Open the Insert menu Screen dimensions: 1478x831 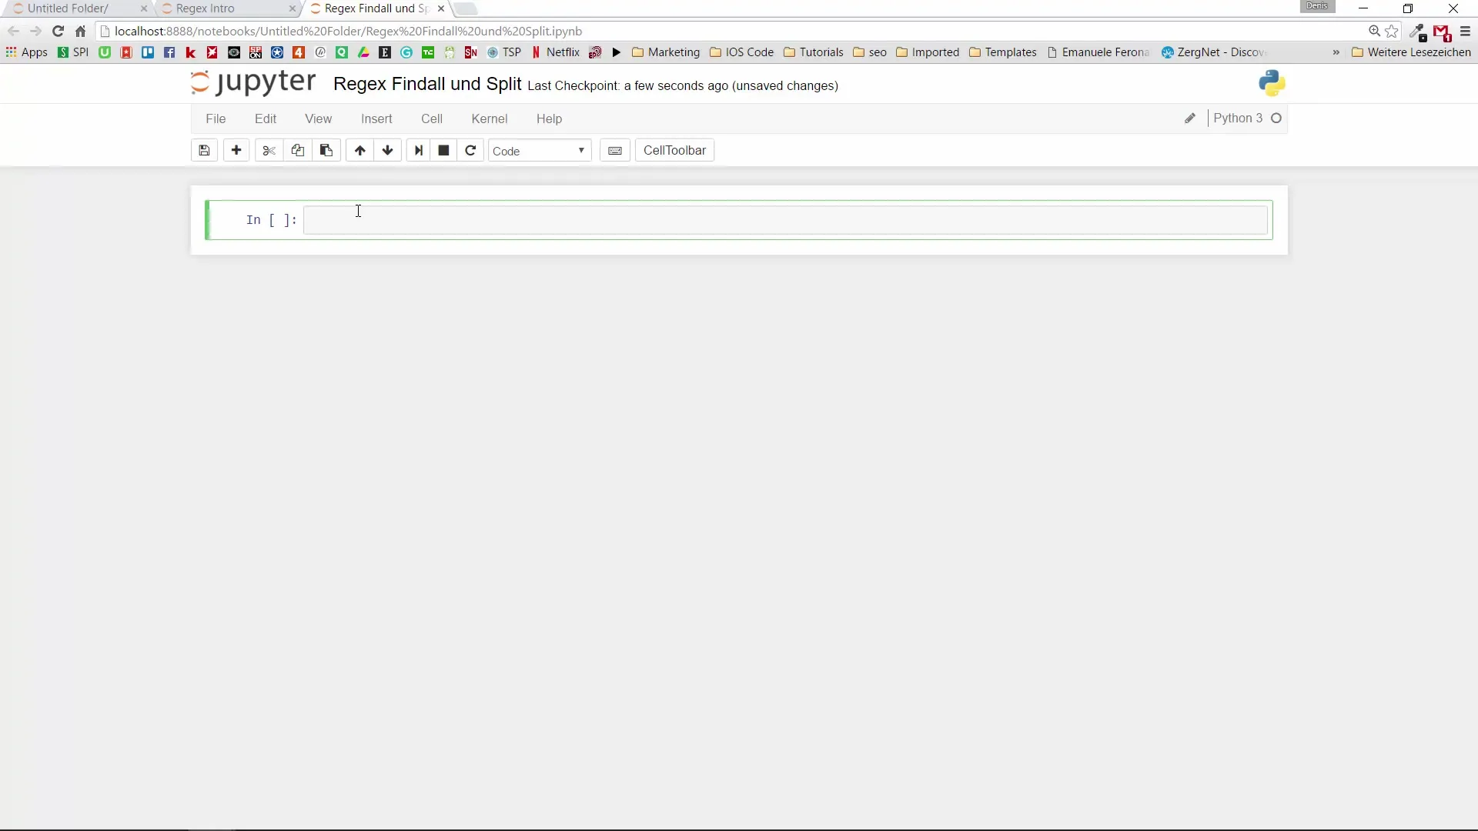click(x=376, y=118)
